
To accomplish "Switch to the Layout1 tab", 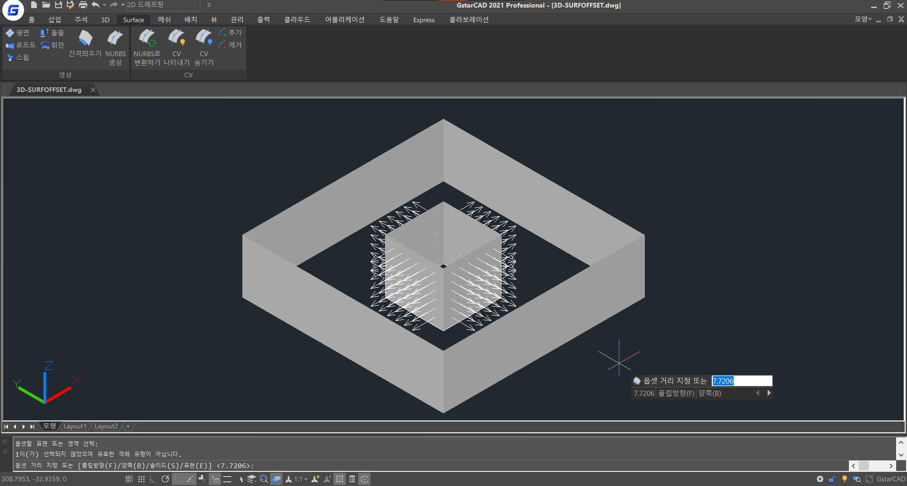I will tap(75, 426).
